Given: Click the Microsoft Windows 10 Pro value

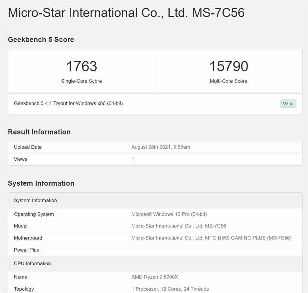Looking at the screenshot, I should coord(169,214).
